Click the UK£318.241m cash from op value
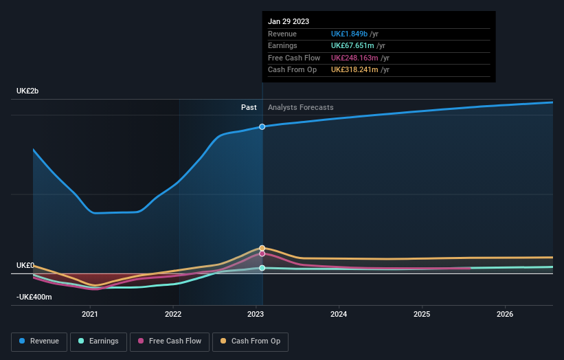The image size is (564, 360). coord(354,70)
